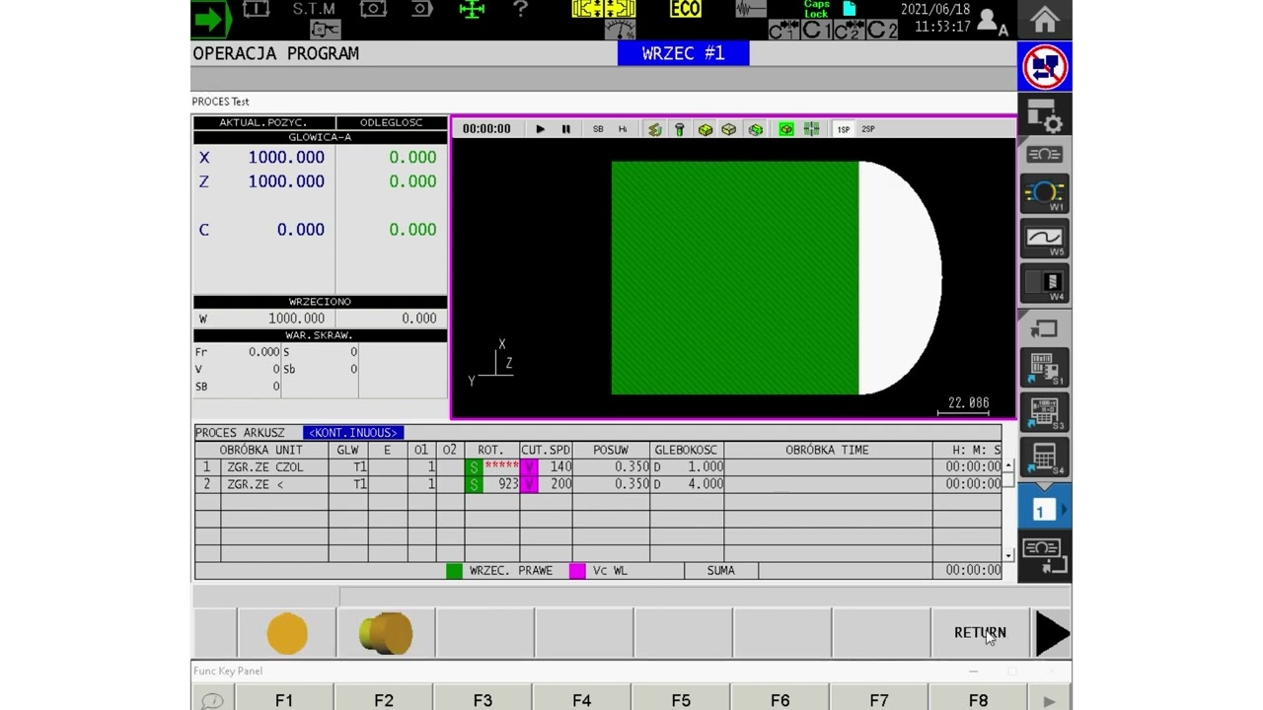
Task: Click the S.T.M indicator
Action: pyautogui.click(x=314, y=9)
